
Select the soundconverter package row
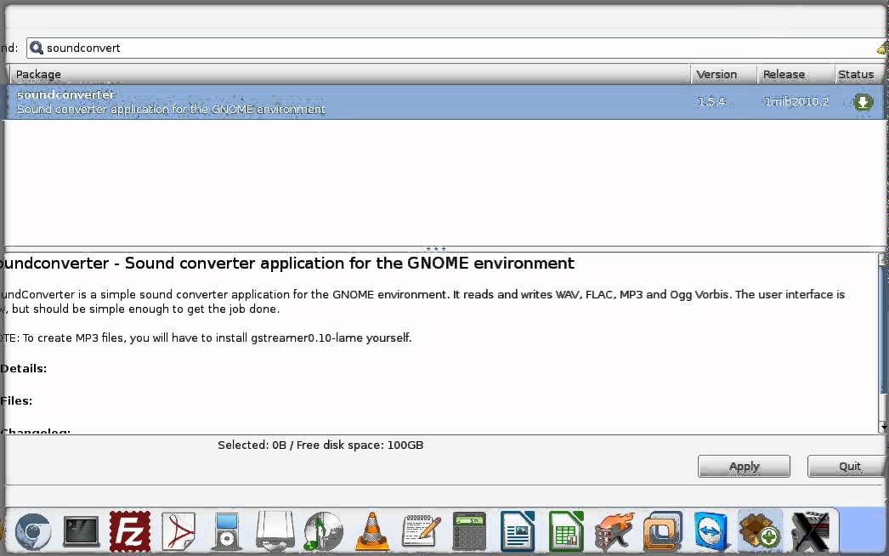(444, 102)
